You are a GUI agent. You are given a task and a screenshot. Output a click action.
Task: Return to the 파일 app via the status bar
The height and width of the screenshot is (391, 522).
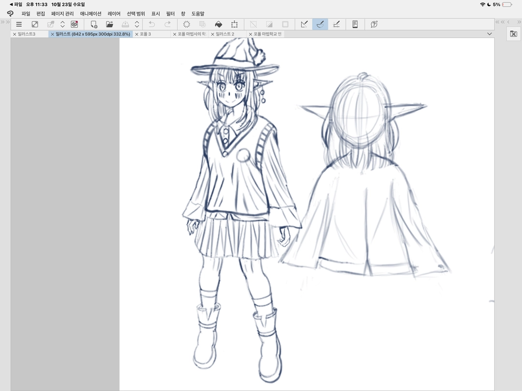[16, 4]
